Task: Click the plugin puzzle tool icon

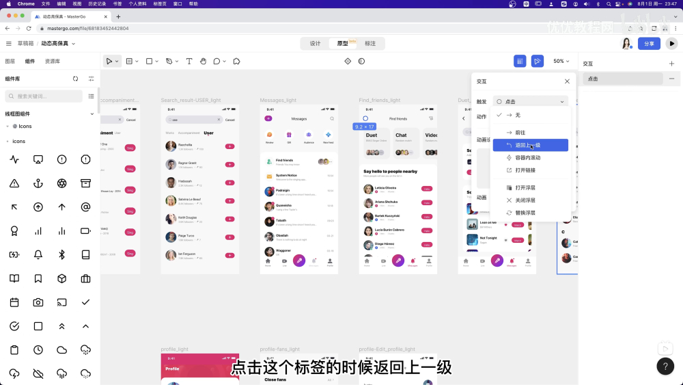Action: click(236, 62)
